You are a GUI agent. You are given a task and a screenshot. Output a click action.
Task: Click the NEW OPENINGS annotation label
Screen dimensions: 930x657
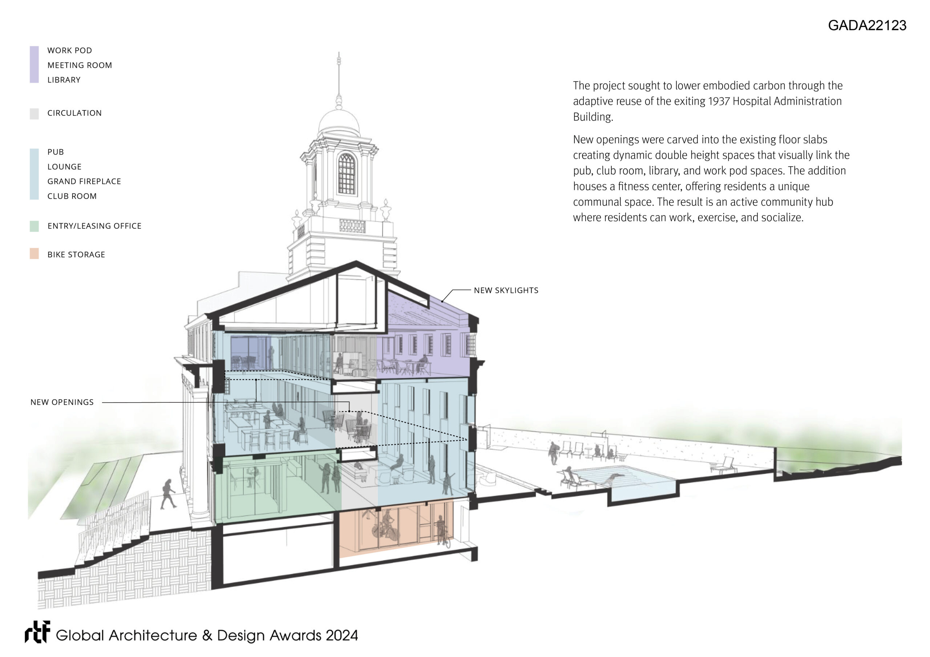tap(62, 402)
